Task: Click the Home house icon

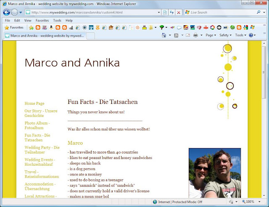Action: [164, 35]
